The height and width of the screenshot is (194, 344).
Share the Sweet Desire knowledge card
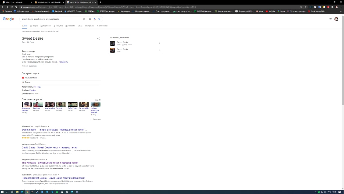pyautogui.click(x=98, y=39)
